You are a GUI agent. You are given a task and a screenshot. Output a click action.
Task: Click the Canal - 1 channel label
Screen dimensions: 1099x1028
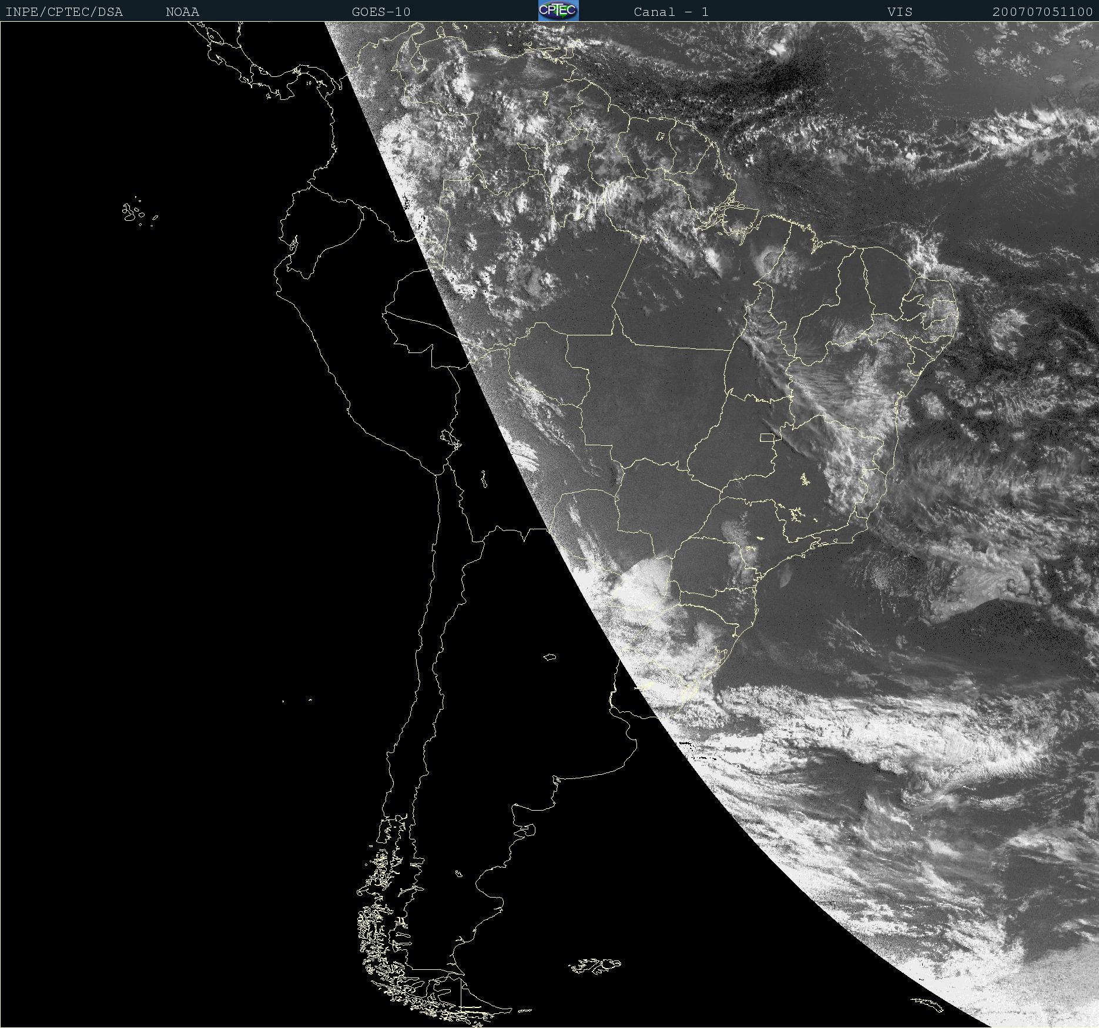tap(671, 12)
